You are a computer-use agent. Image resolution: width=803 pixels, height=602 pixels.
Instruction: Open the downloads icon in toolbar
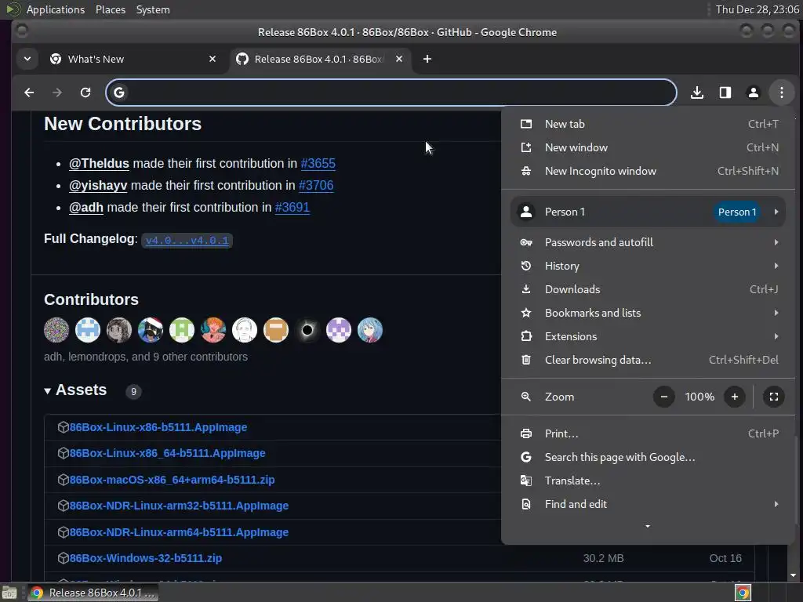(x=697, y=92)
